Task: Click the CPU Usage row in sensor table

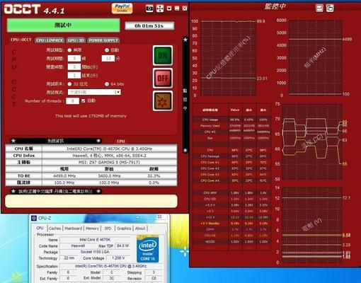Action: tap(231, 120)
